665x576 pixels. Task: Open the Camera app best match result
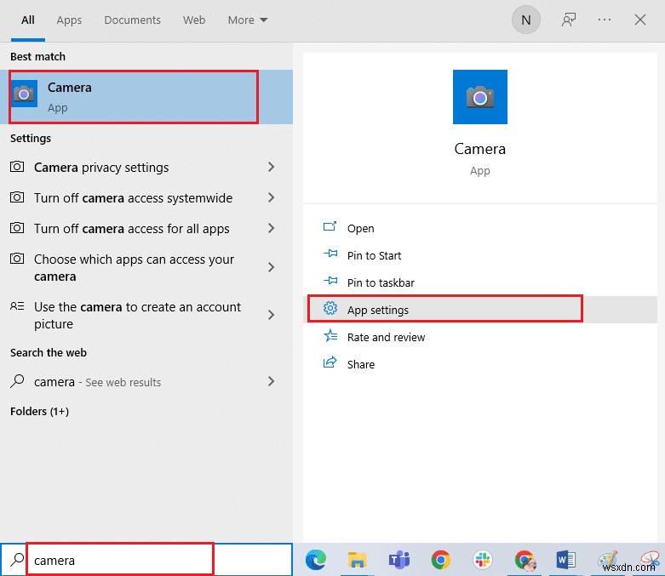[x=146, y=97]
